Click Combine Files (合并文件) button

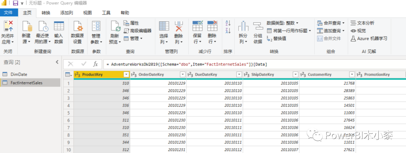pos(329,39)
